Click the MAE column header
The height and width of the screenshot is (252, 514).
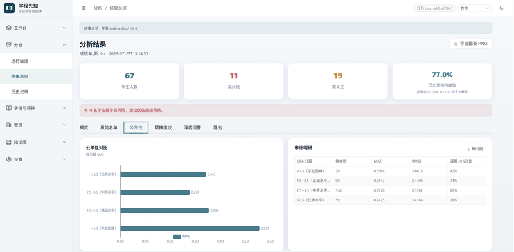[x=391, y=161]
